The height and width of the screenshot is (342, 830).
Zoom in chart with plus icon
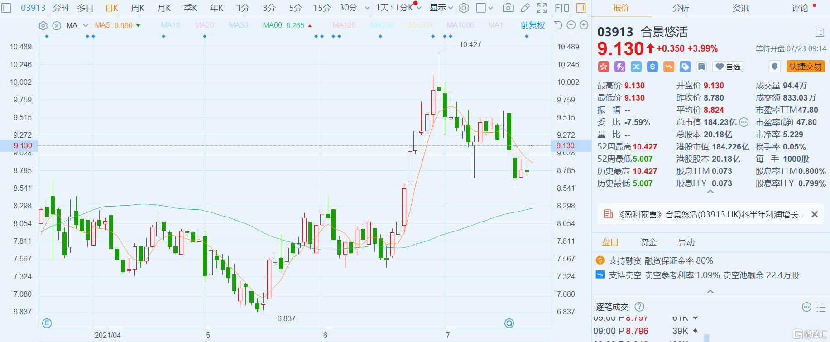coord(584,25)
